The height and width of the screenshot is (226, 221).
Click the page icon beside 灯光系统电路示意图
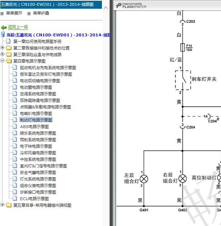[x=15, y=179]
